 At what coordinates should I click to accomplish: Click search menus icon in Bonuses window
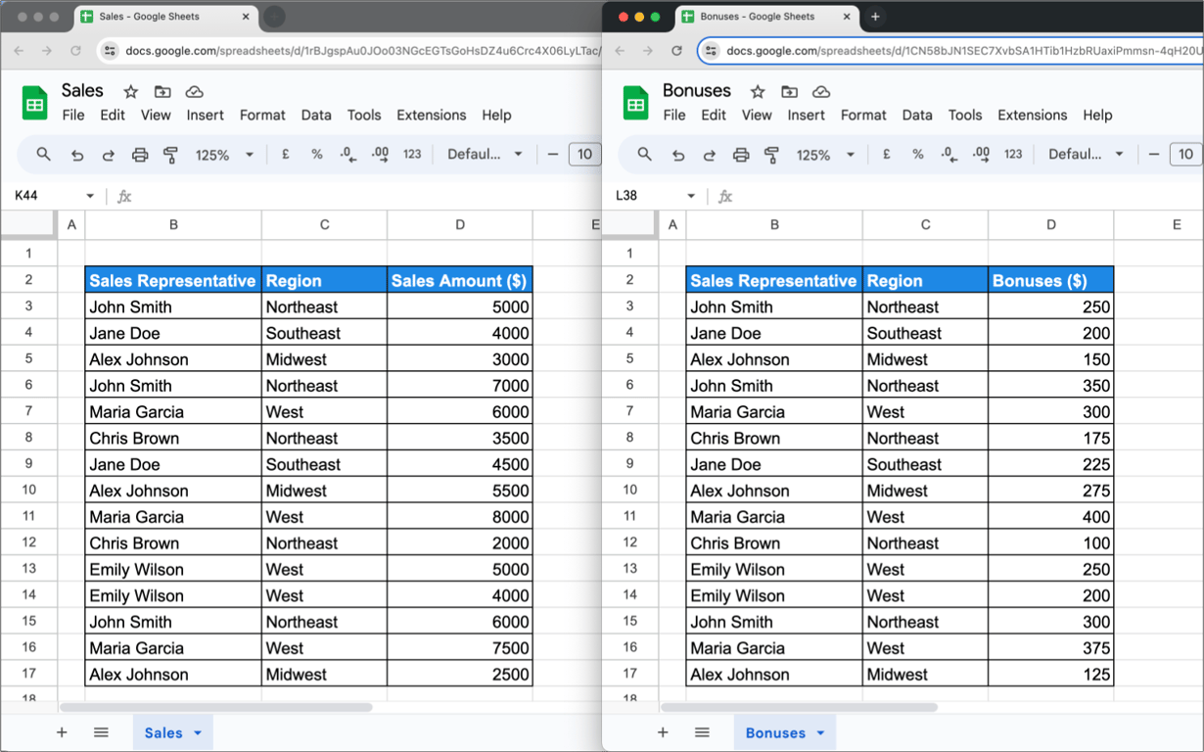tap(644, 155)
